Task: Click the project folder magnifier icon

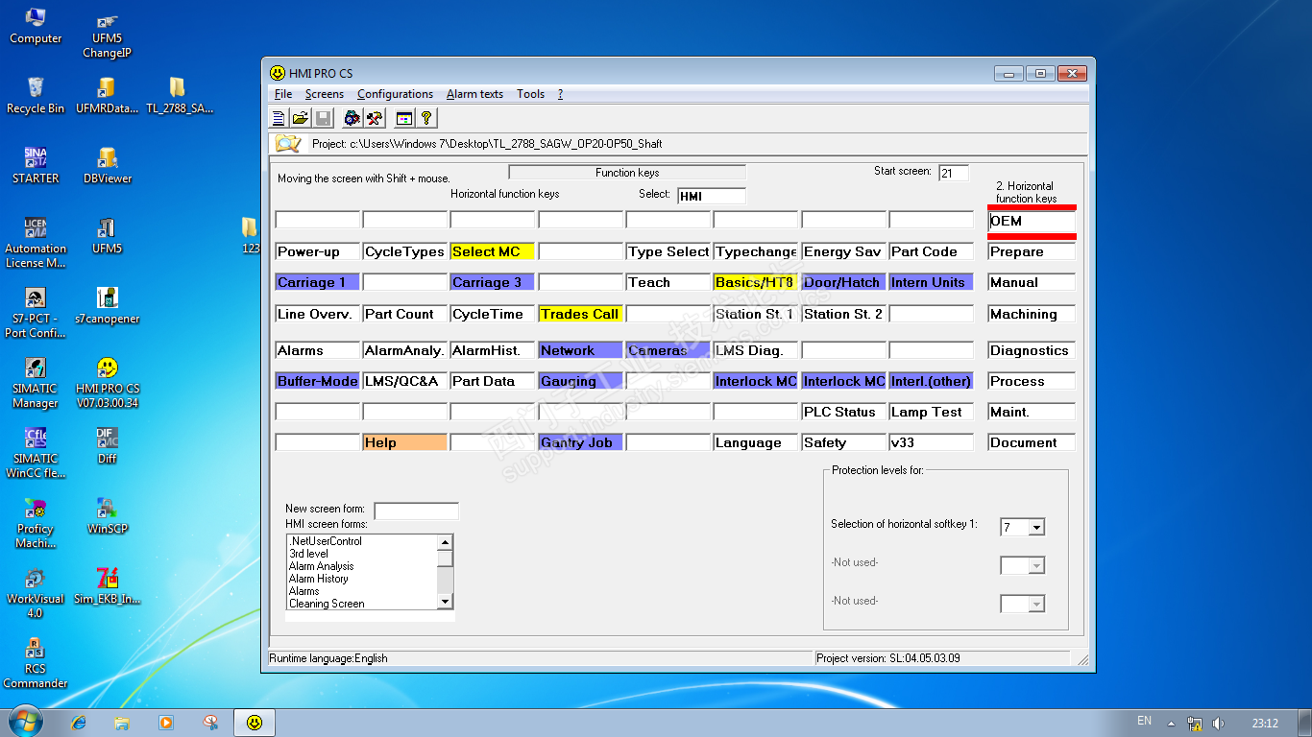Action: (x=288, y=144)
